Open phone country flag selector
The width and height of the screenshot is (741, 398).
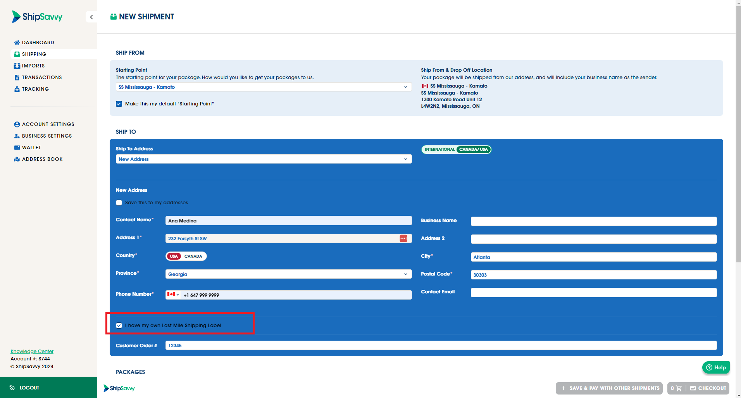[x=173, y=295]
